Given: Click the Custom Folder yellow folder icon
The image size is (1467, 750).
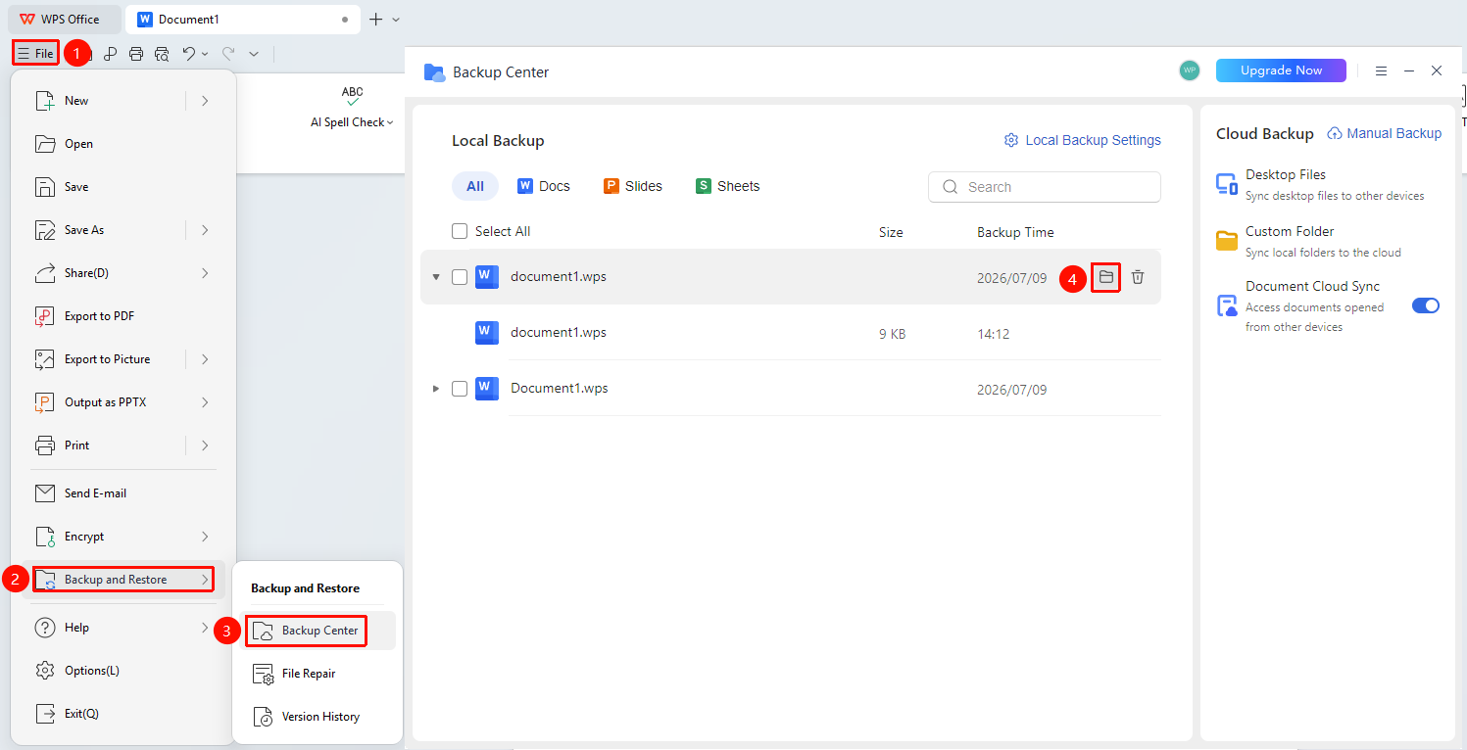Looking at the screenshot, I should [x=1227, y=241].
